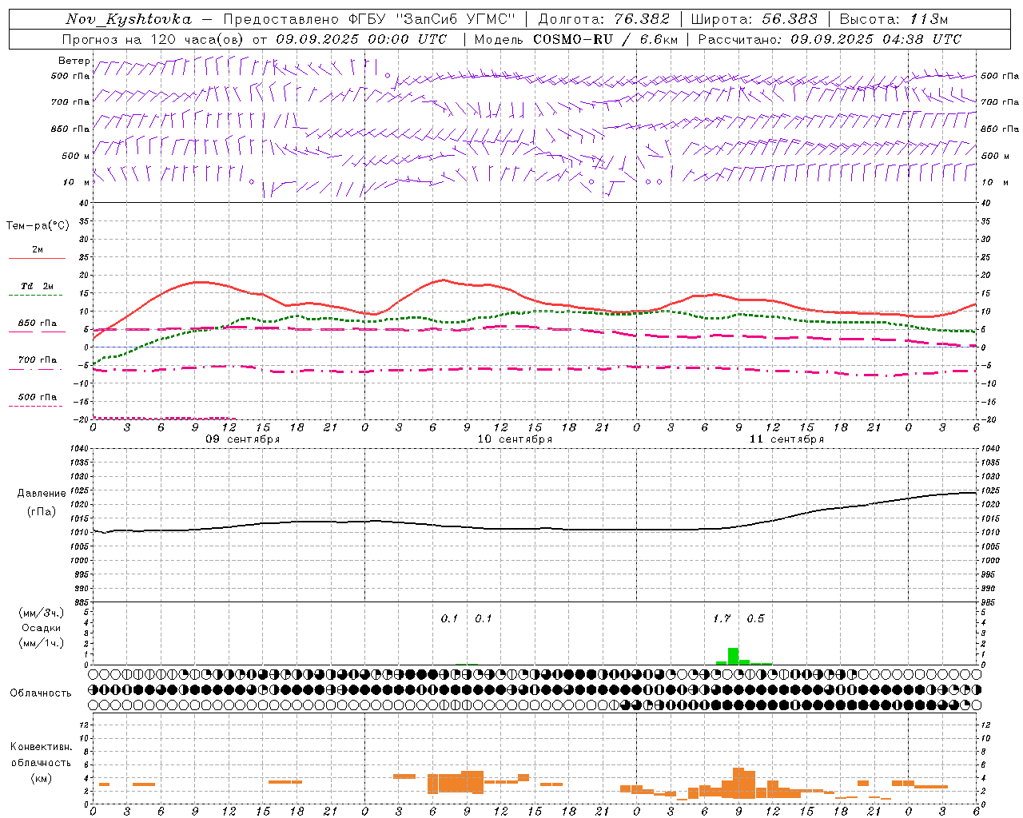The image size is (1023, 818).
Task: Click the ФГБУ "ЗапСиб УГМС" provider text
Action: pyautogui.click(x=432, y=19)
